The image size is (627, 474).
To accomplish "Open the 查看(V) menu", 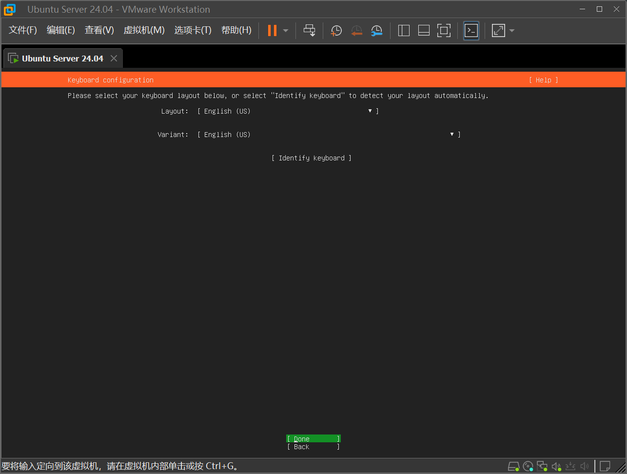I will 99,30.
